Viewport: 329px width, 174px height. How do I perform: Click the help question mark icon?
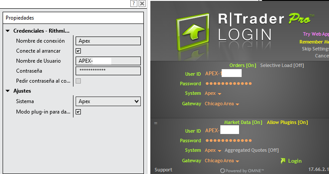coord(134,3)
